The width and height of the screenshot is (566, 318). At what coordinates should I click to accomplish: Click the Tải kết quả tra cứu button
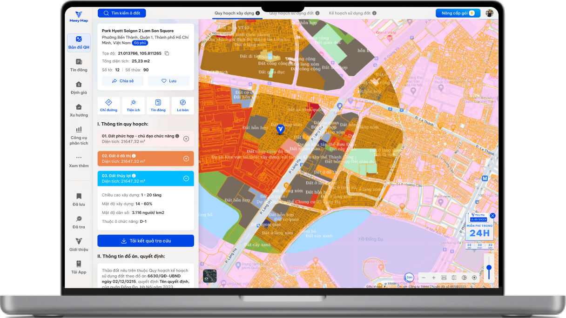click(x=146, y=240)
